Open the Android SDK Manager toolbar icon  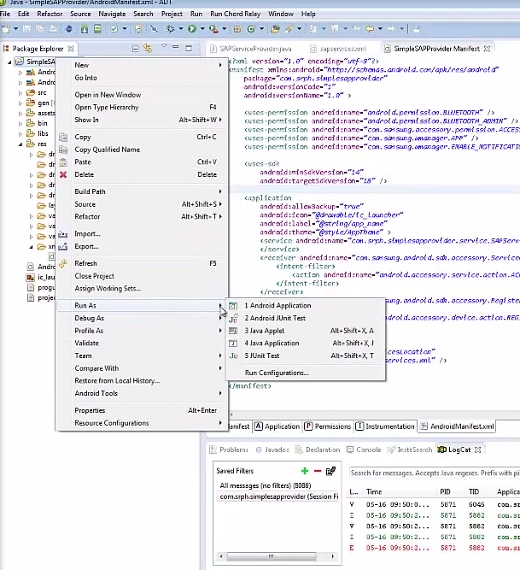point(85,29)
